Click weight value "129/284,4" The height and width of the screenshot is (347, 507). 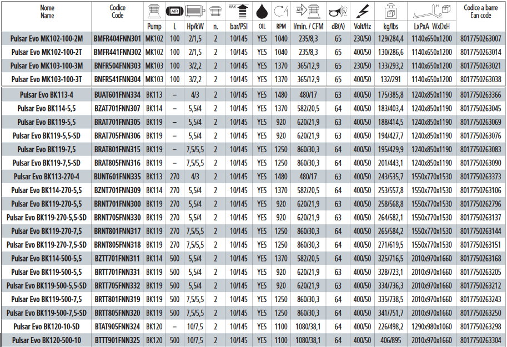[390, 39]
